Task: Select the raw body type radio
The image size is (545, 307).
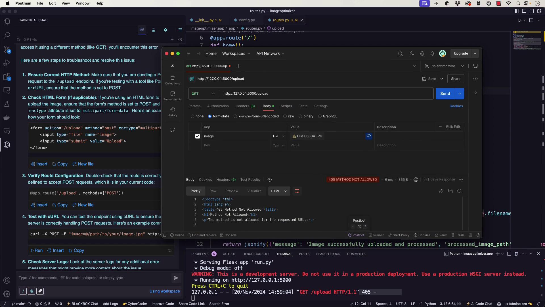Action: (x=285, y=116)
